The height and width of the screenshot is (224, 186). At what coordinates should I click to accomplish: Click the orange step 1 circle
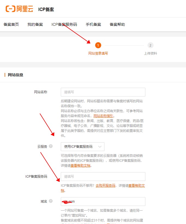98,45
